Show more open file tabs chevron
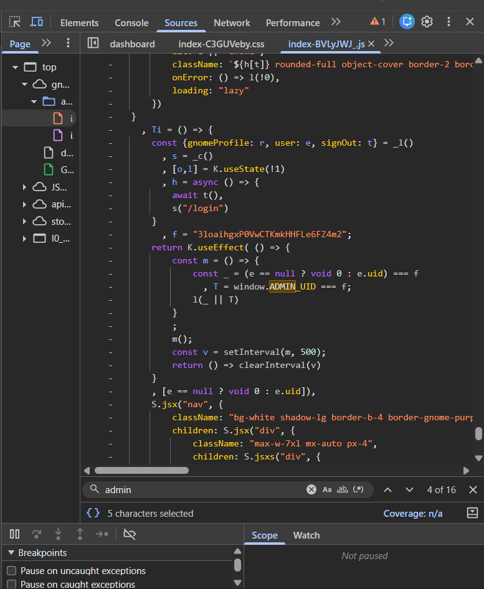484x589 pixels. coord(389,43)
